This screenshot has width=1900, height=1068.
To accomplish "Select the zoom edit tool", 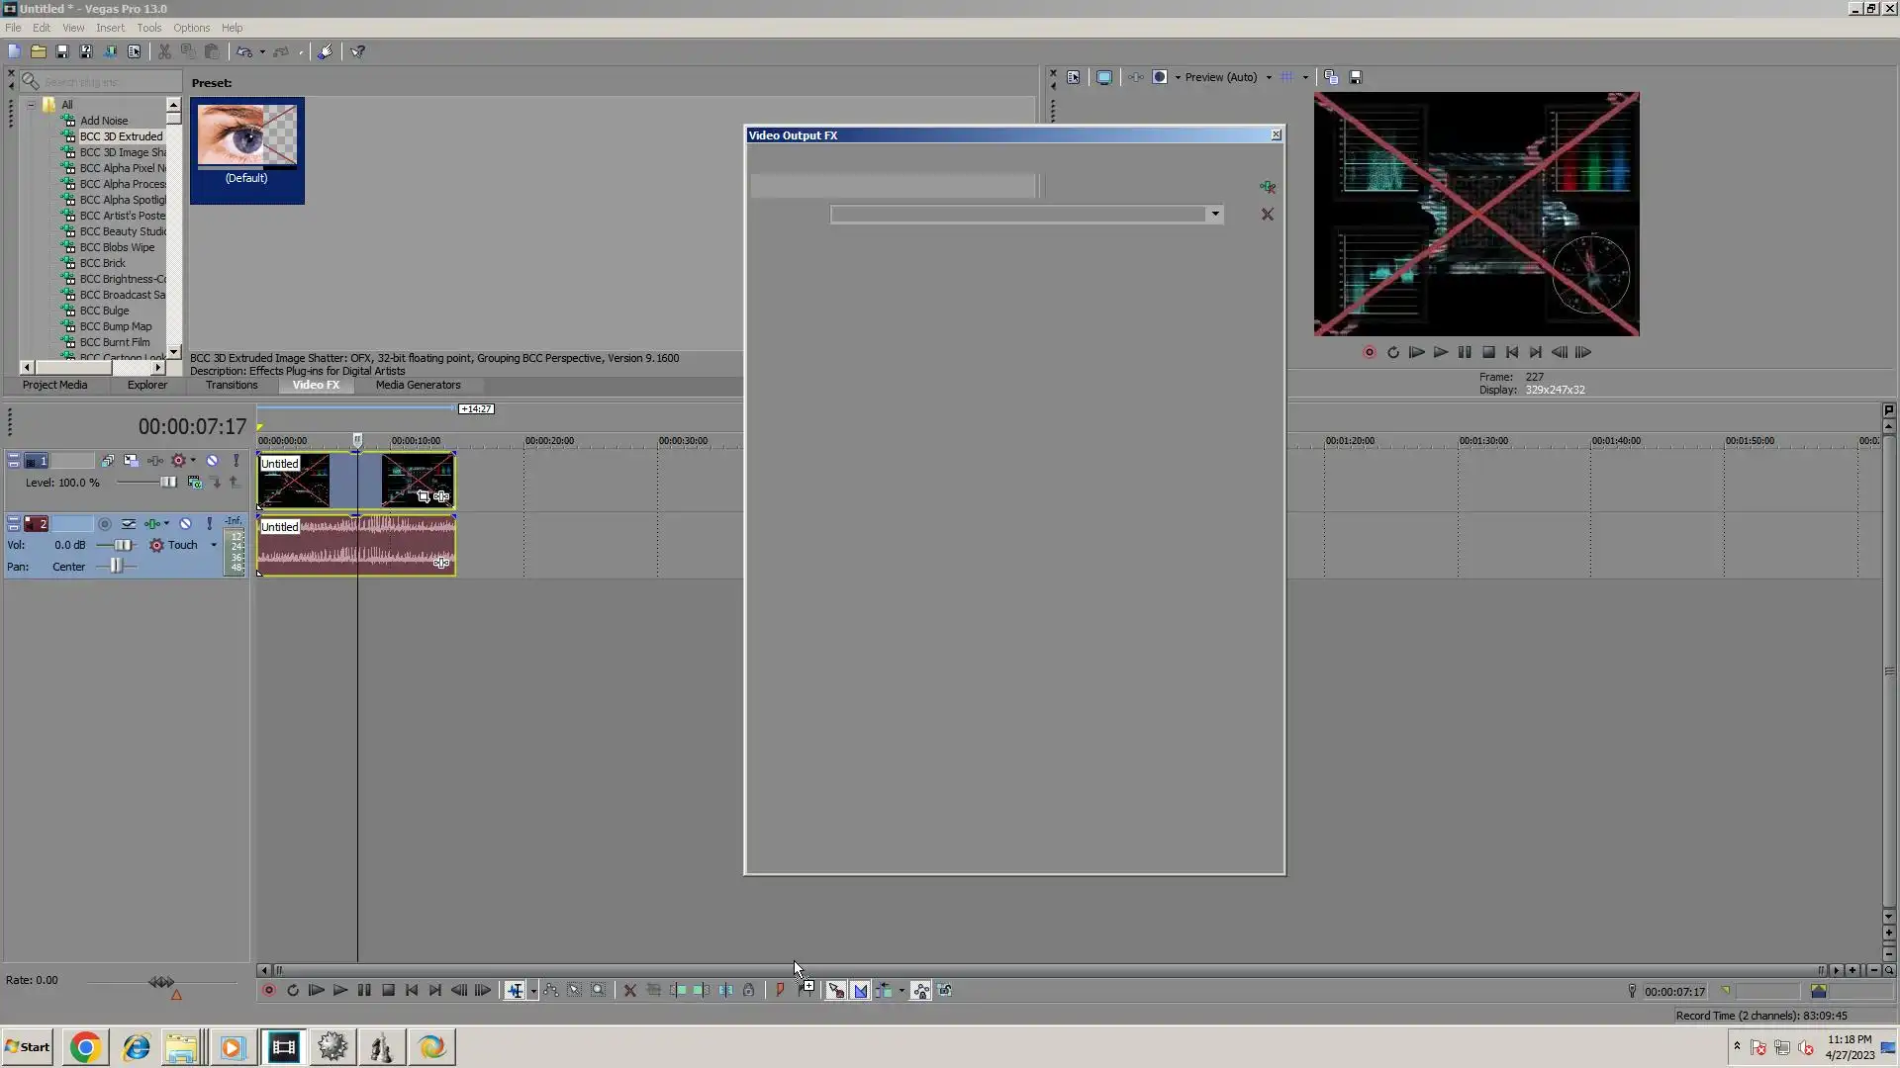I will 599,990.
